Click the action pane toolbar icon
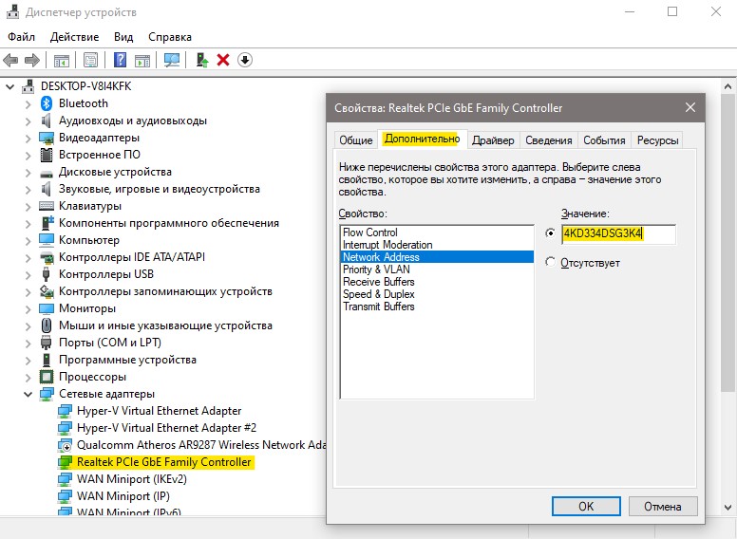 point(142,60)
